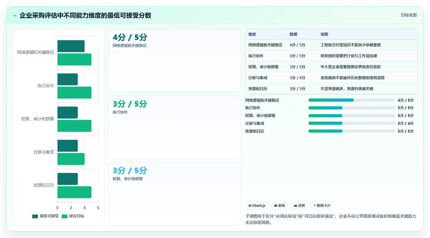Click the footer note starting with 子弹图用于区分

[331, 220]
